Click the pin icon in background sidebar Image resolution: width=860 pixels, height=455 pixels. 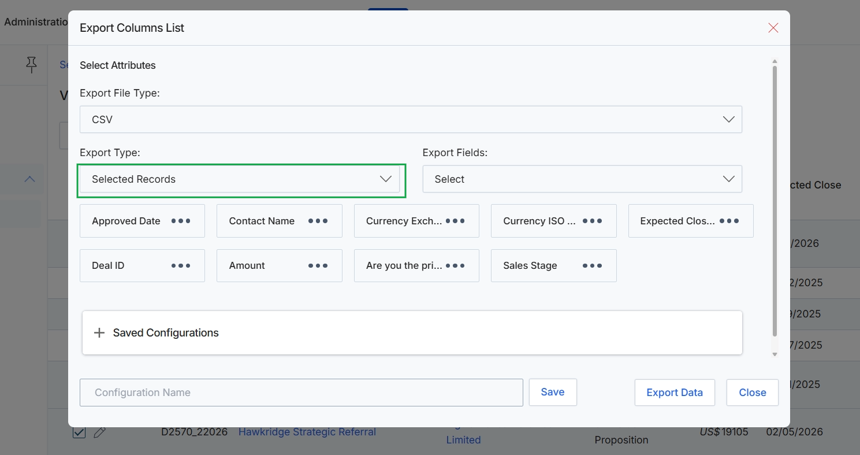click(x=32, y=65)
